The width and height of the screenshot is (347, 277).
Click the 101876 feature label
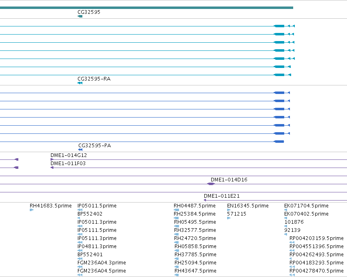pos(294,222)
